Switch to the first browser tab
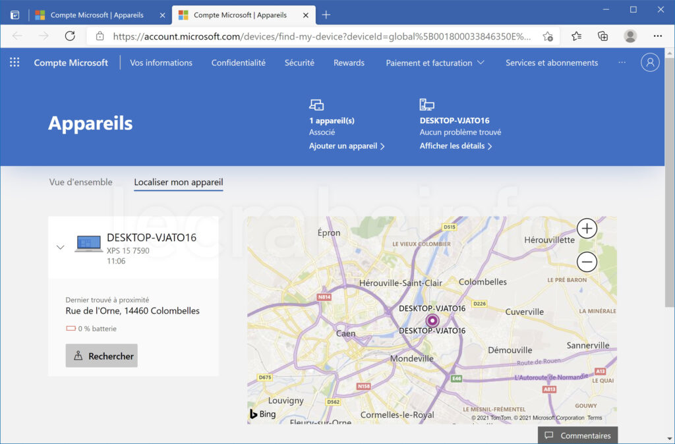 (x=100, y=15)
